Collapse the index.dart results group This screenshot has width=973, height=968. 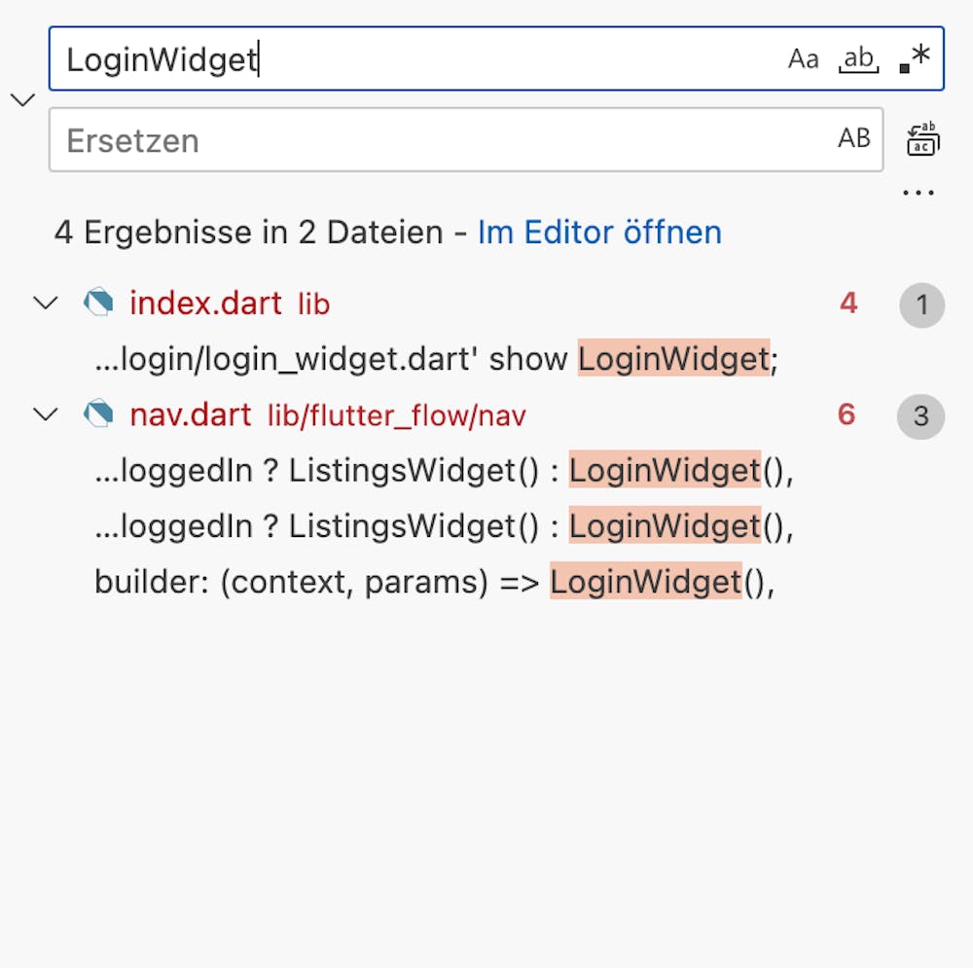(46, 304)
